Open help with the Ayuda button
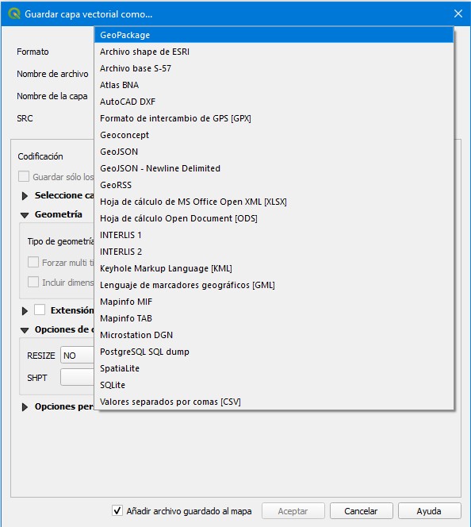The width and height of the screenshot is (471, 527). coord(429,511)
